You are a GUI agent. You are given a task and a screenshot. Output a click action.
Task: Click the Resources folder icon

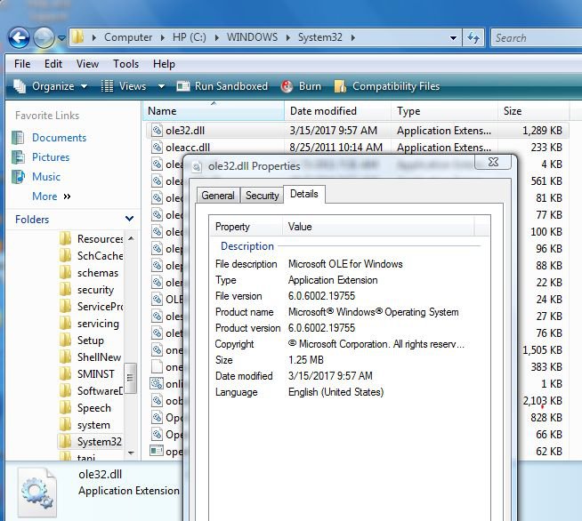(x=66, y=239)
